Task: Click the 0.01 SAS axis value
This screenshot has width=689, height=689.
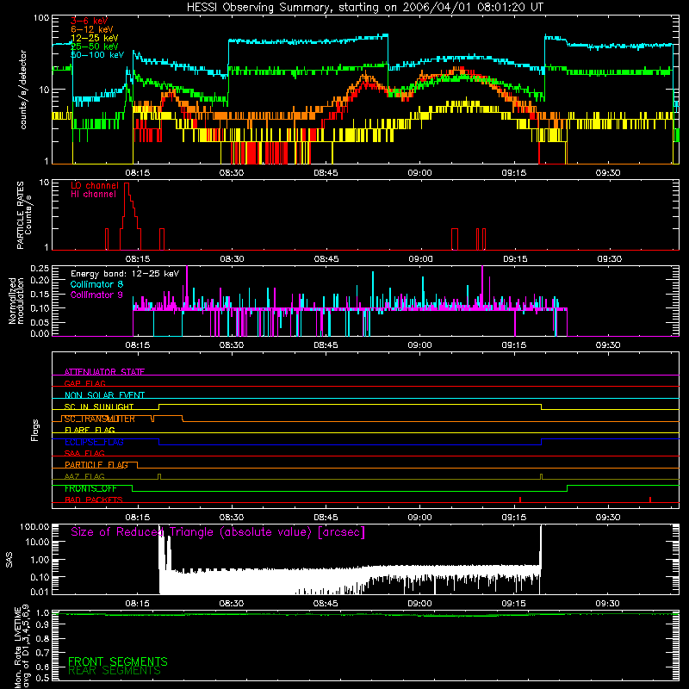Action: (40, 592)
